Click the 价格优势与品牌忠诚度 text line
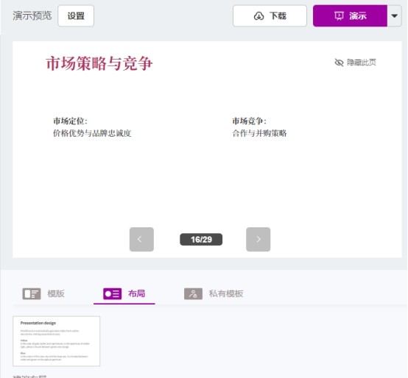Viewport: 408px width, 378px height. coord(92,133)
